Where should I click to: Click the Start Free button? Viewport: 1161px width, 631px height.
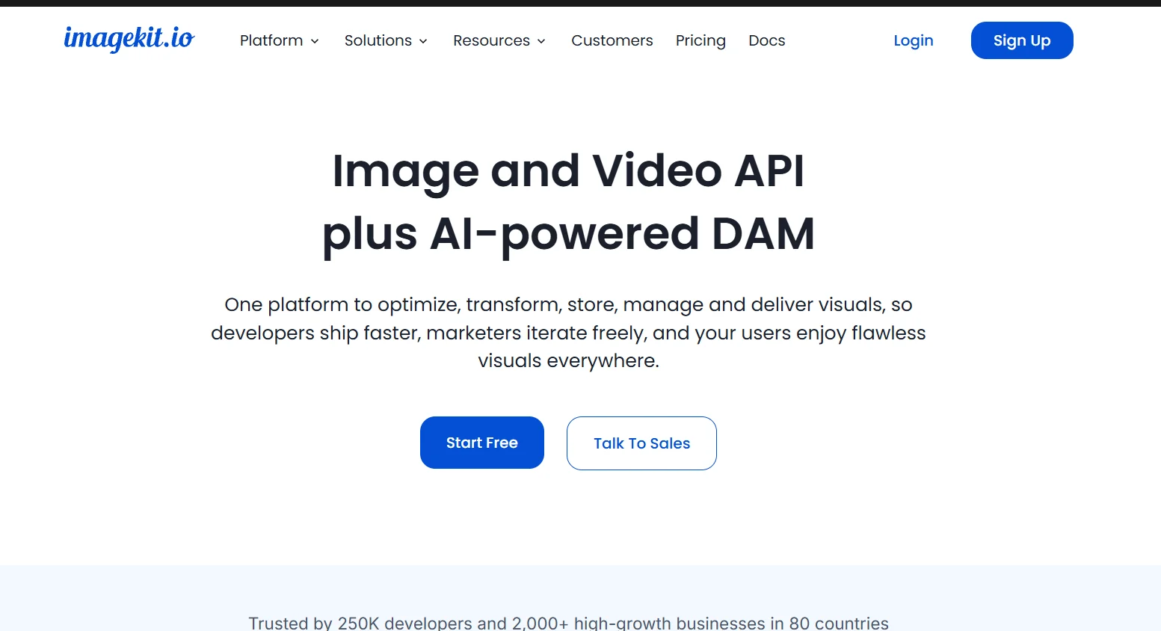[481, 443]
